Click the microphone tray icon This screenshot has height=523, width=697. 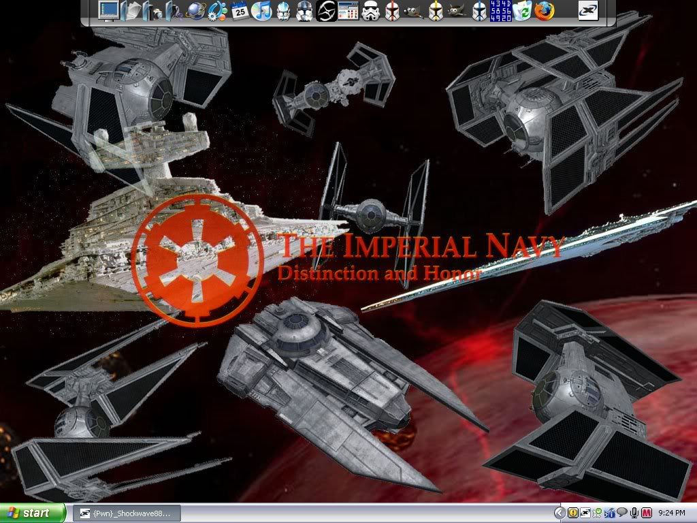634,513
